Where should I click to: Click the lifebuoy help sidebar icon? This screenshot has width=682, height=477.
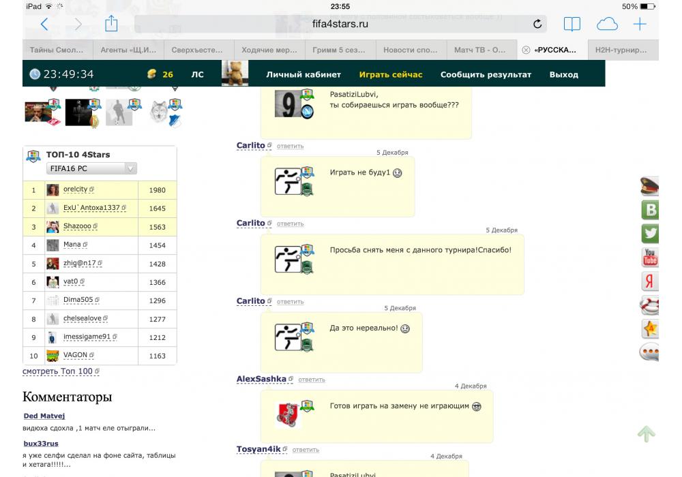coord(650,305)
